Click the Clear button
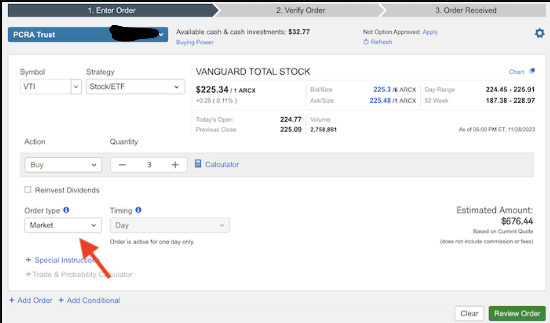 [x=469, y=313]
